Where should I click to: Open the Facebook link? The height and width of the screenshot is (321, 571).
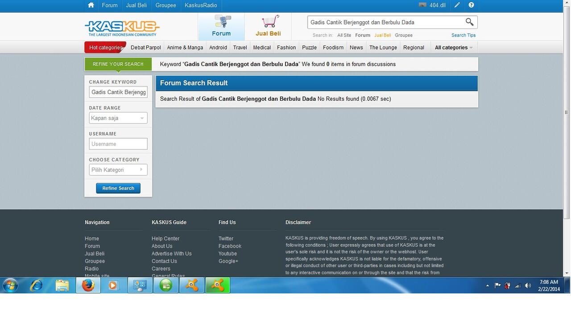tap(230, 246)
